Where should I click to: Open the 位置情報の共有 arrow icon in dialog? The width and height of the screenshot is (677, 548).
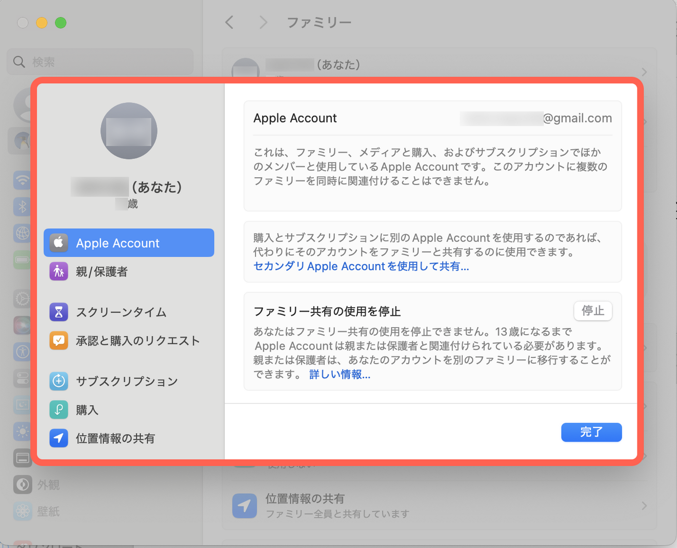tap(58, 438)
